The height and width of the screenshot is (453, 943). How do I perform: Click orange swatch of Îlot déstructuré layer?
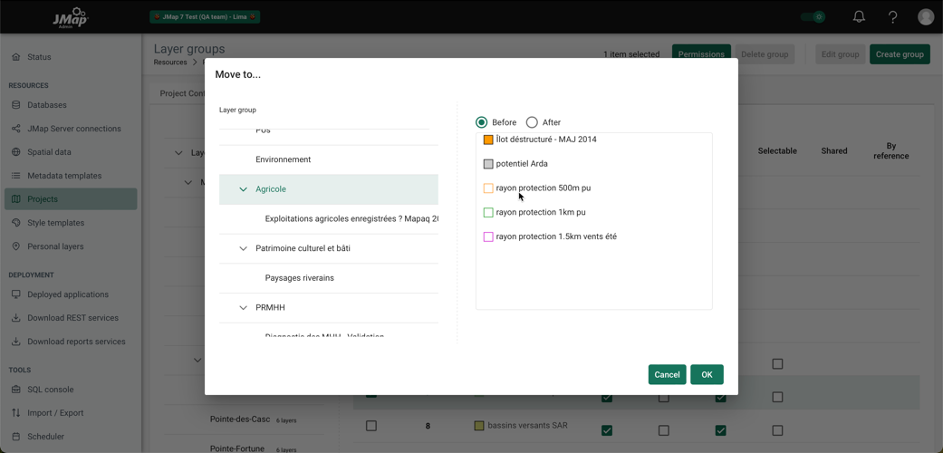(488, 140)
